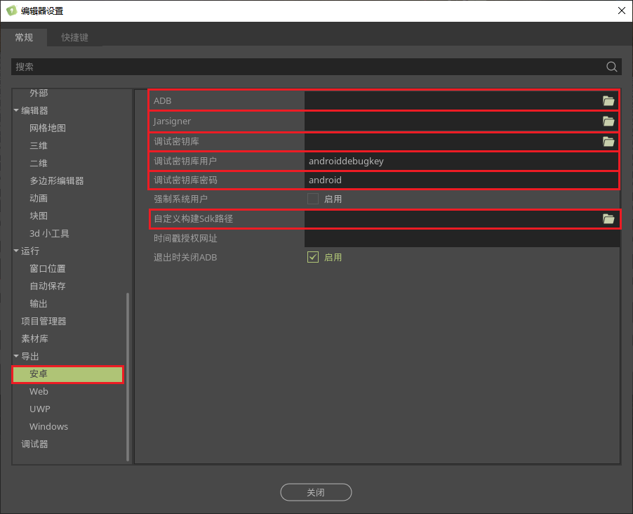
Task: Click the 调试密钥库 path field
Action: point(452,141)
